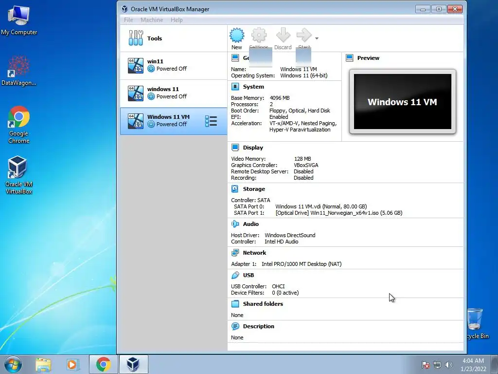The height and width of the screenshot is (374, 498).
Task: Click the Storage disk icon
Action: pyautogui.click(x=235, y=189)
